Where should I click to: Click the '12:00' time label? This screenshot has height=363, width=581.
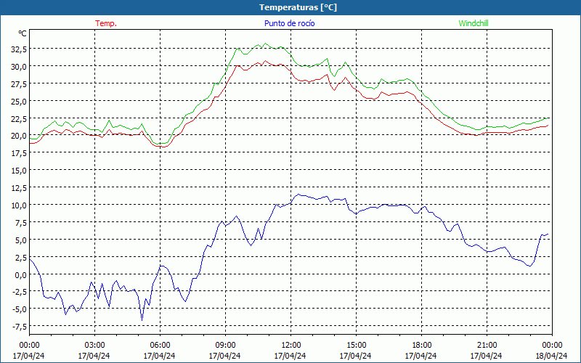[x=291, y=345]
